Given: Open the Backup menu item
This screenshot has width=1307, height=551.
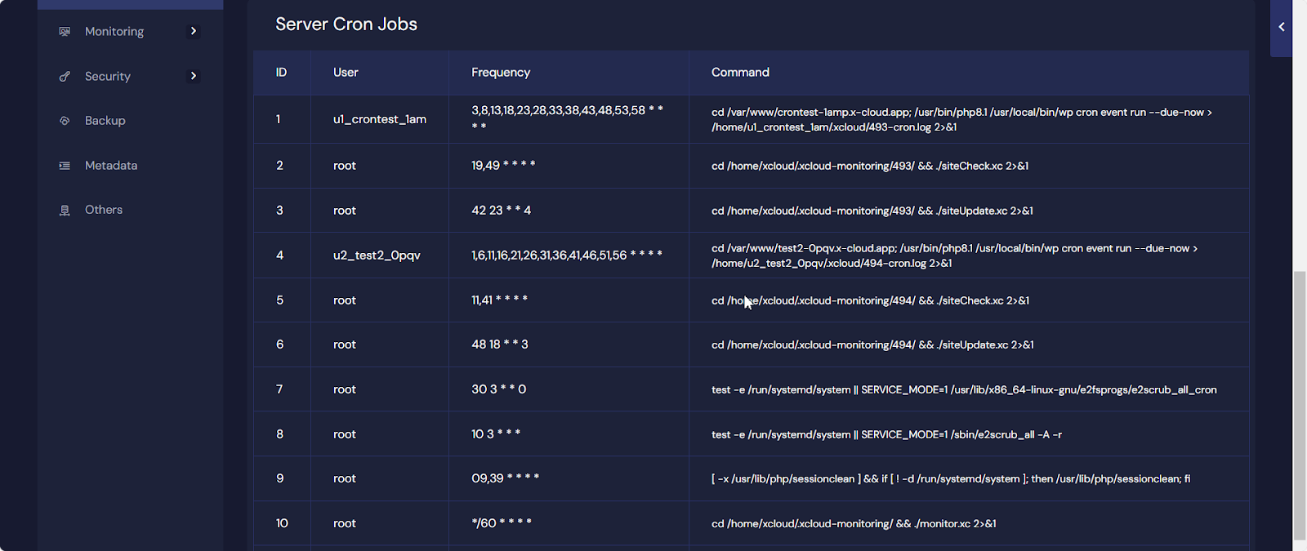Looking at the screenshot, I should point(105,121).
